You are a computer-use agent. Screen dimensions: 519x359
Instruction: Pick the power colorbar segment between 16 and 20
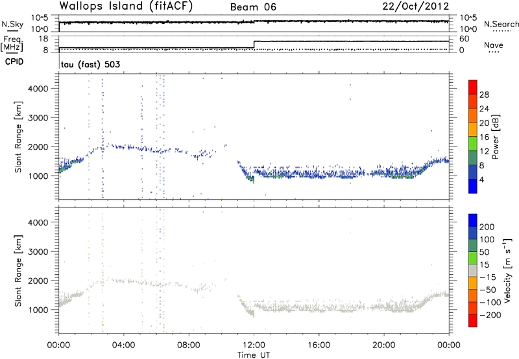point(473,130)
